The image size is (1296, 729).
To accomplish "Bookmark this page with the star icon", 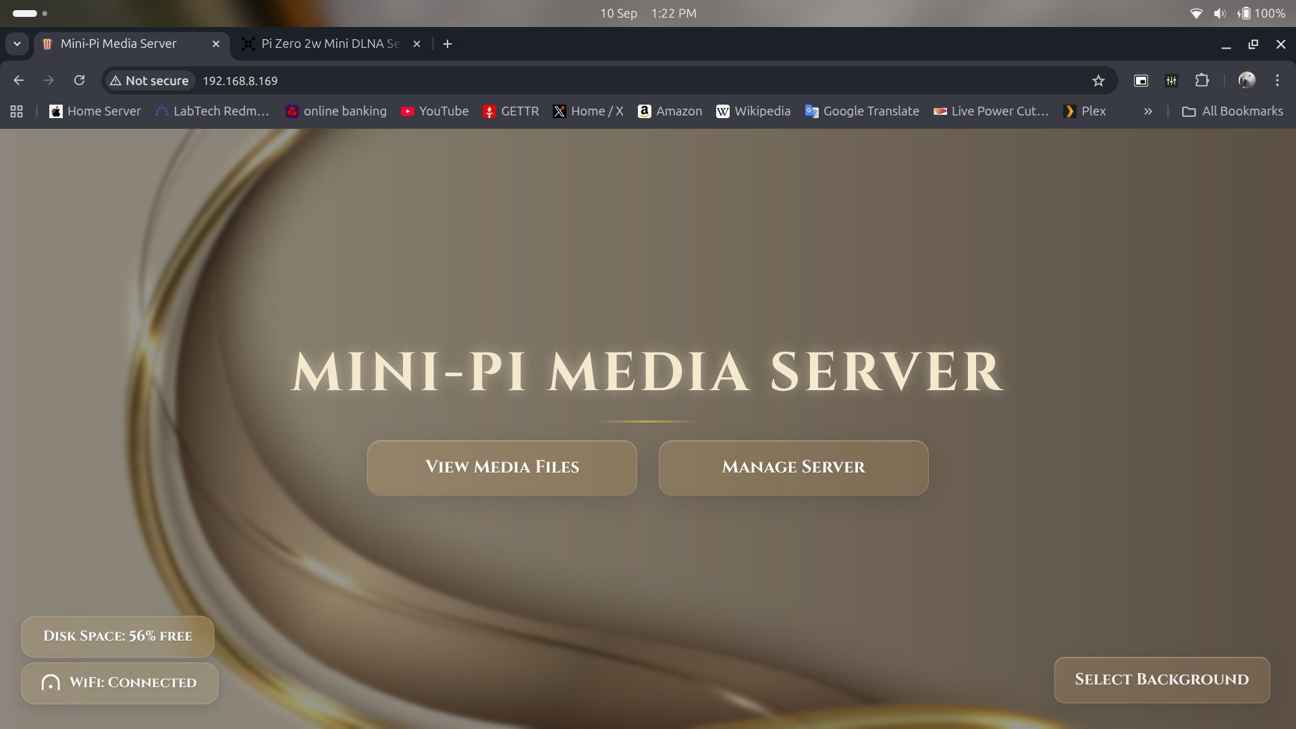I will coord(1098,81).
